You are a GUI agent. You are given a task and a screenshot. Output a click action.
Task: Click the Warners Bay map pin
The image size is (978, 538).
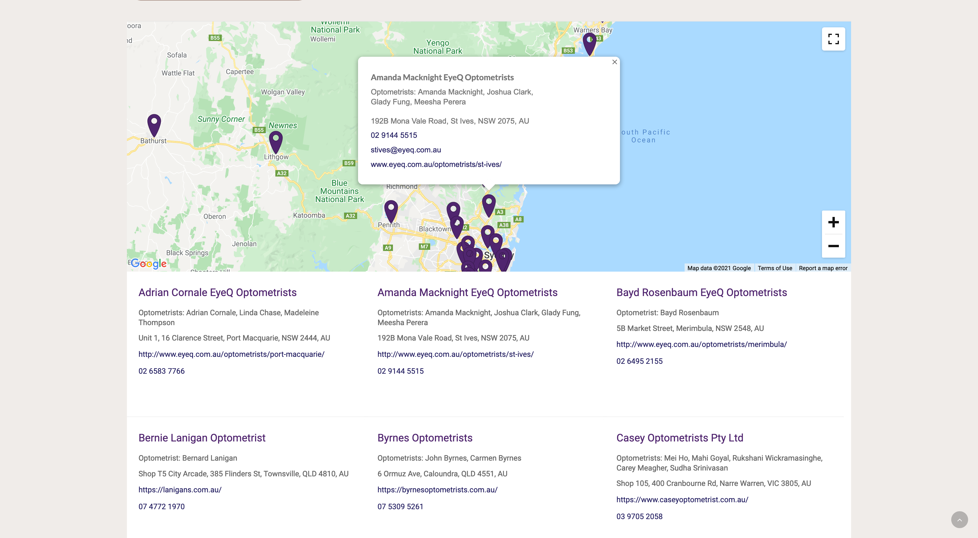(589, 44)
